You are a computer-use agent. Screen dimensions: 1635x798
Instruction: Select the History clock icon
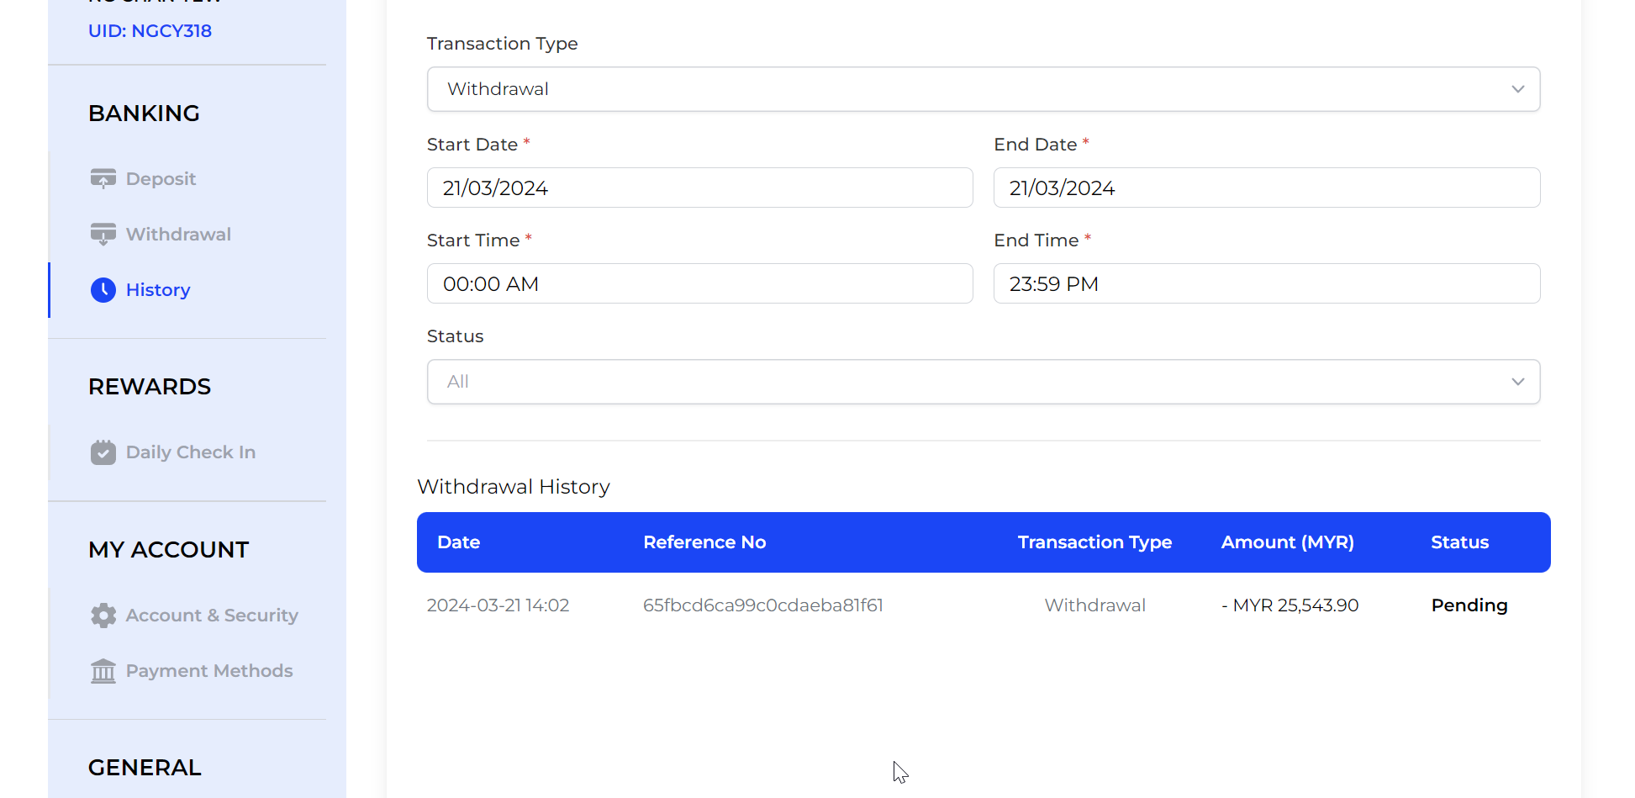(103, 290)
